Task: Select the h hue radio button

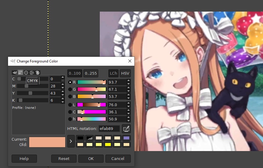Action: pyautogui.click(x=70, y=119)
